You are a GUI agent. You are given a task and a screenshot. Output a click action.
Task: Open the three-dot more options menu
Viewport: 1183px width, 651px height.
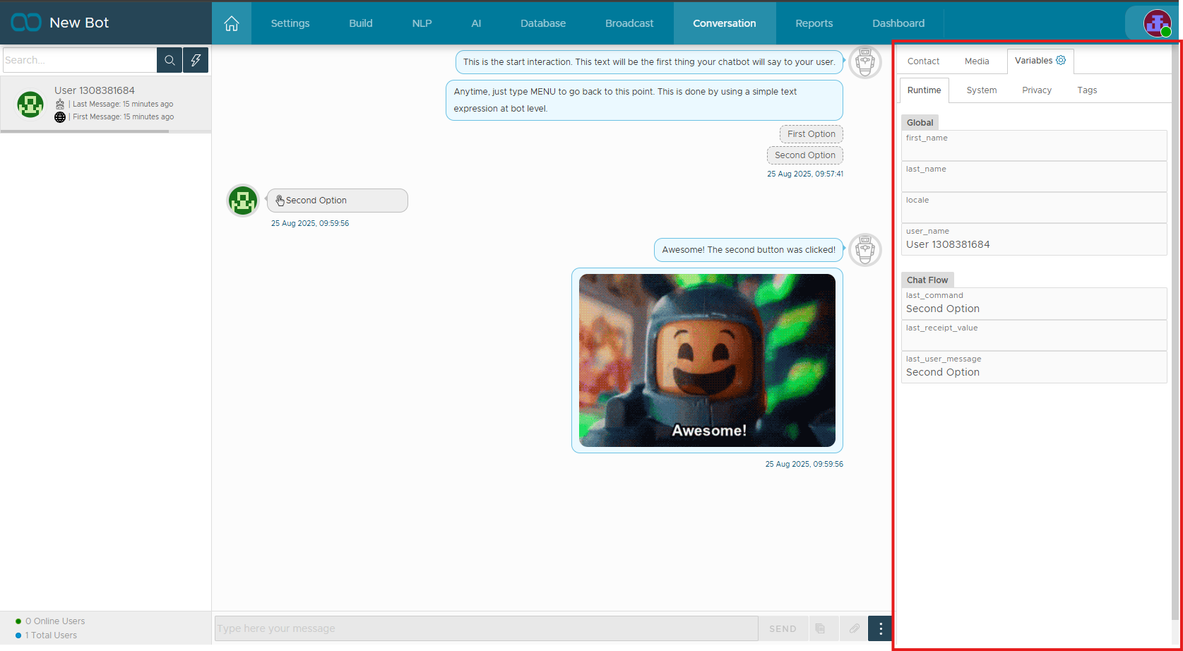pos(880,628)
